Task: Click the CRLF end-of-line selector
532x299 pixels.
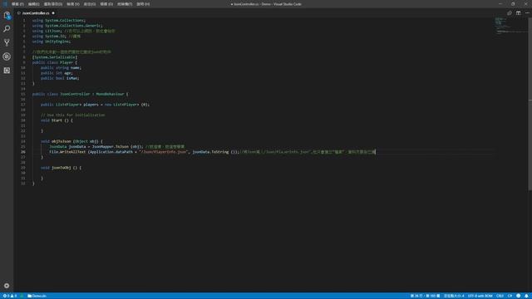Action: click(500, 296)
